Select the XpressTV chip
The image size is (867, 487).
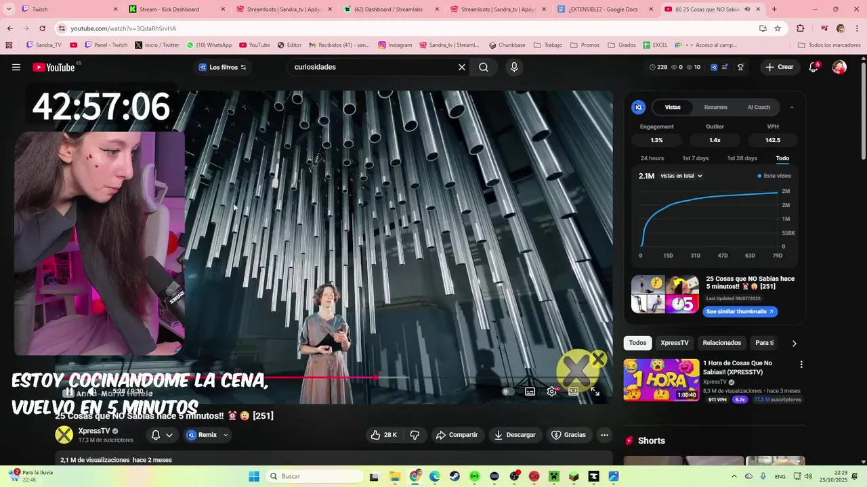tap(675, 343)
